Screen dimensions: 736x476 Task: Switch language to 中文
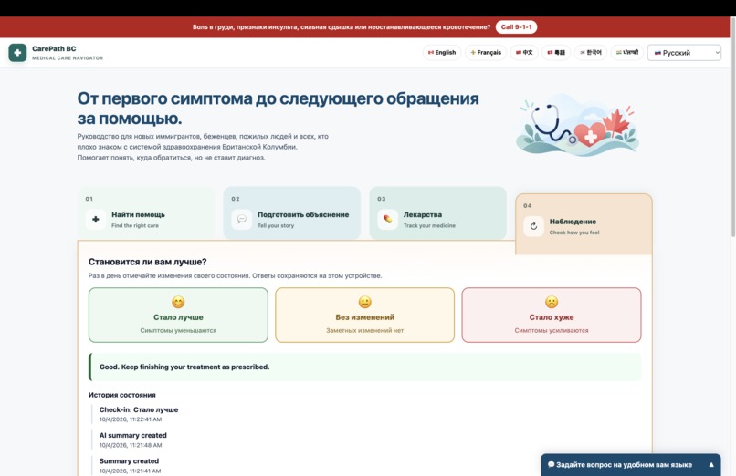pyautogui.click(x=524, y=53)
